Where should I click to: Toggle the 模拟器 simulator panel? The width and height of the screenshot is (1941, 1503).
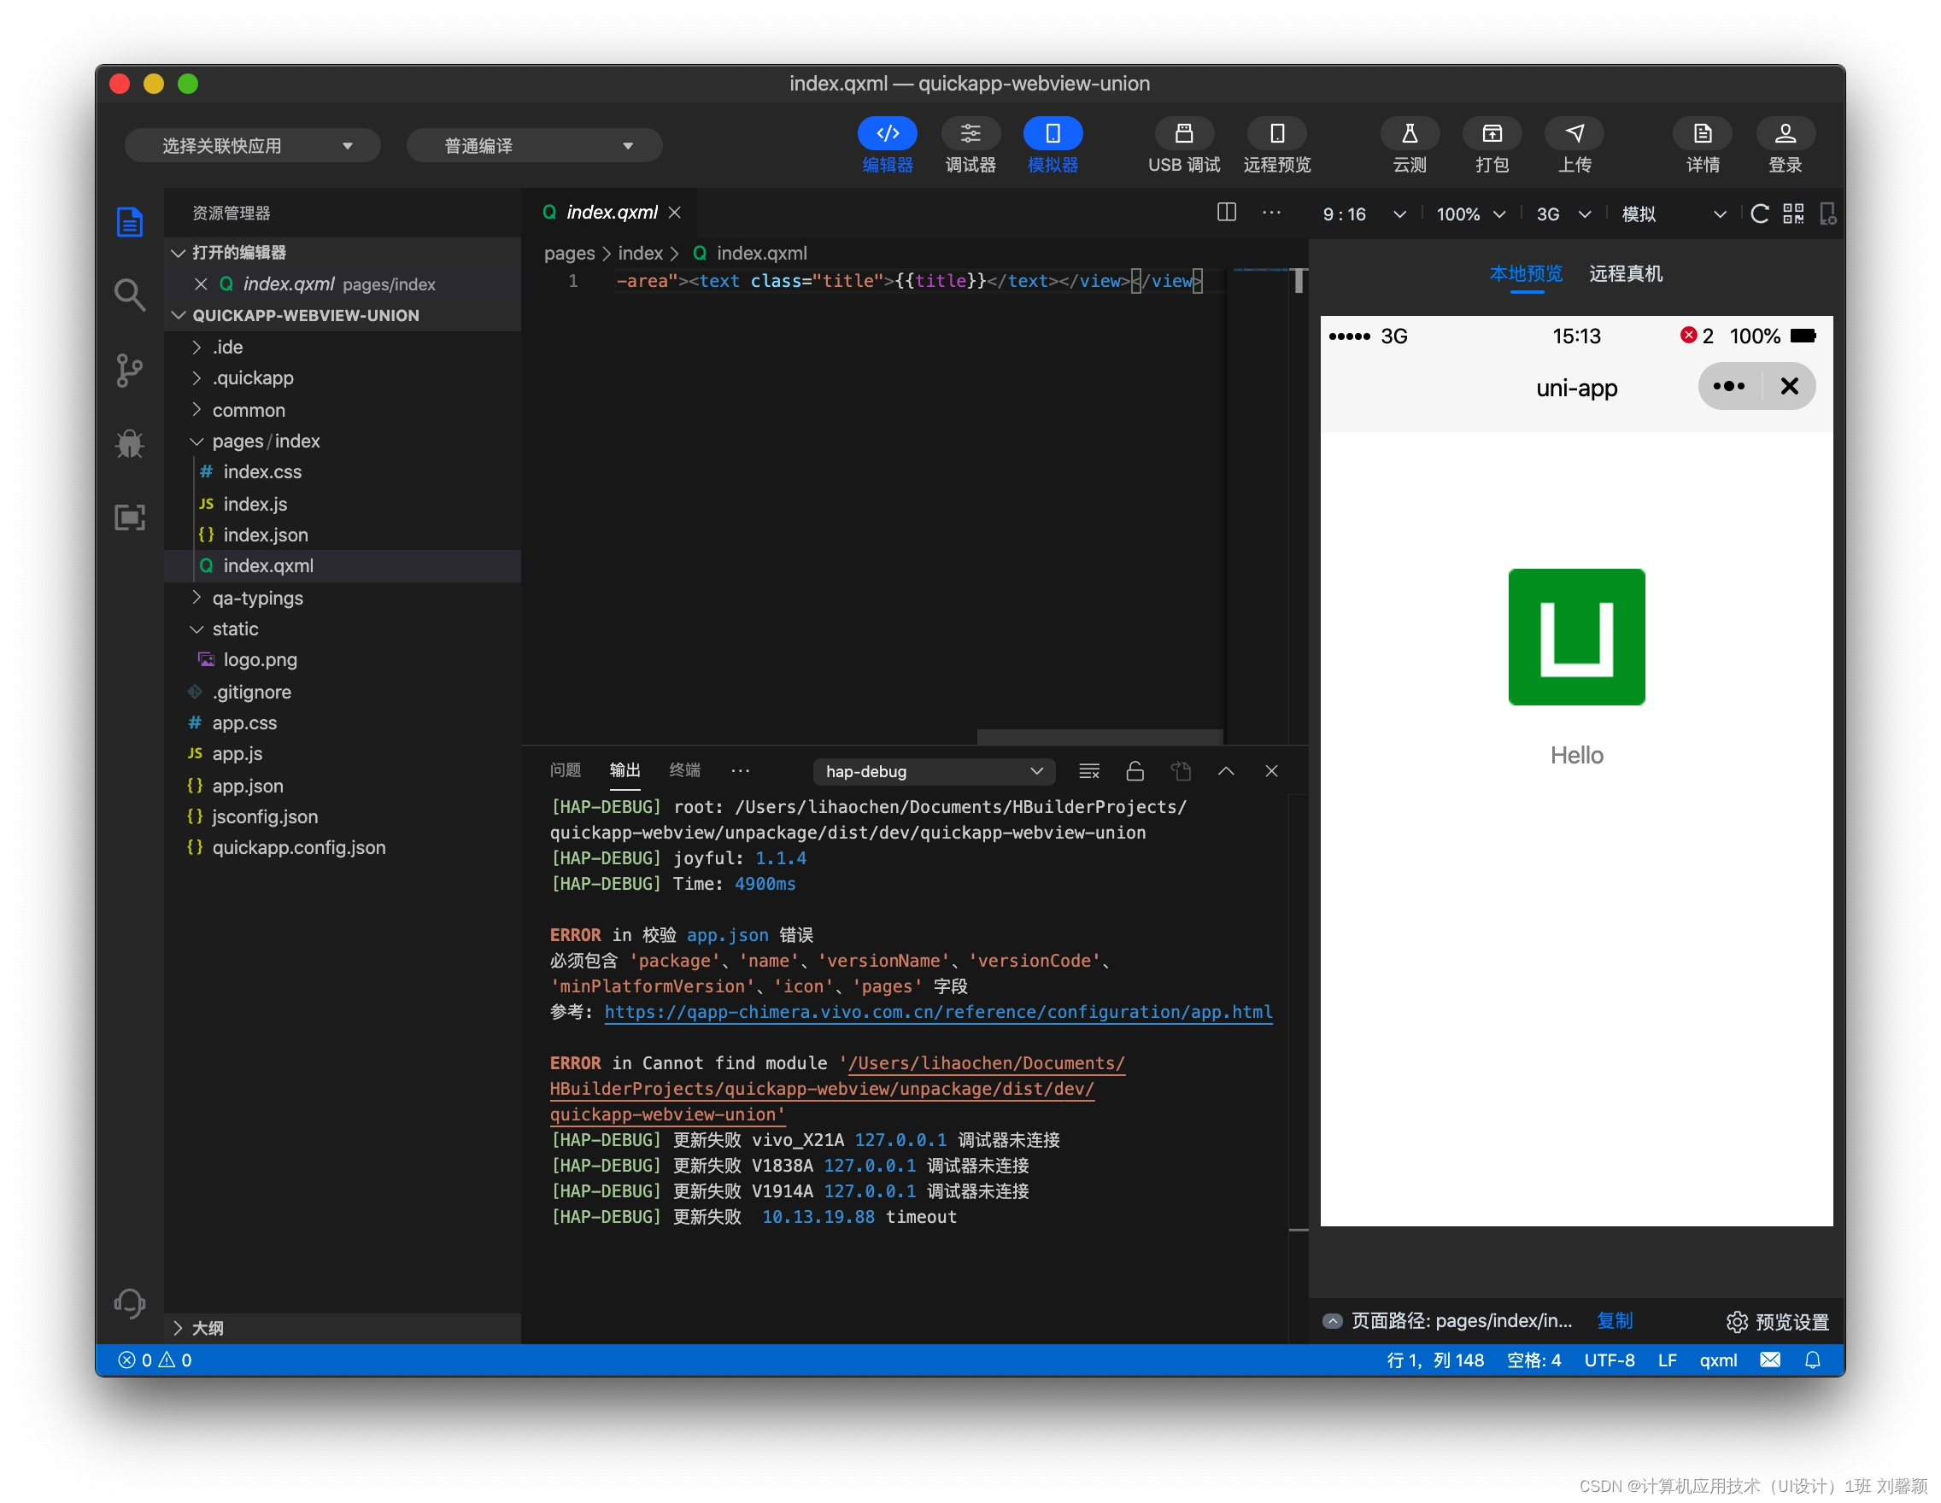[x=1053, y=145]
